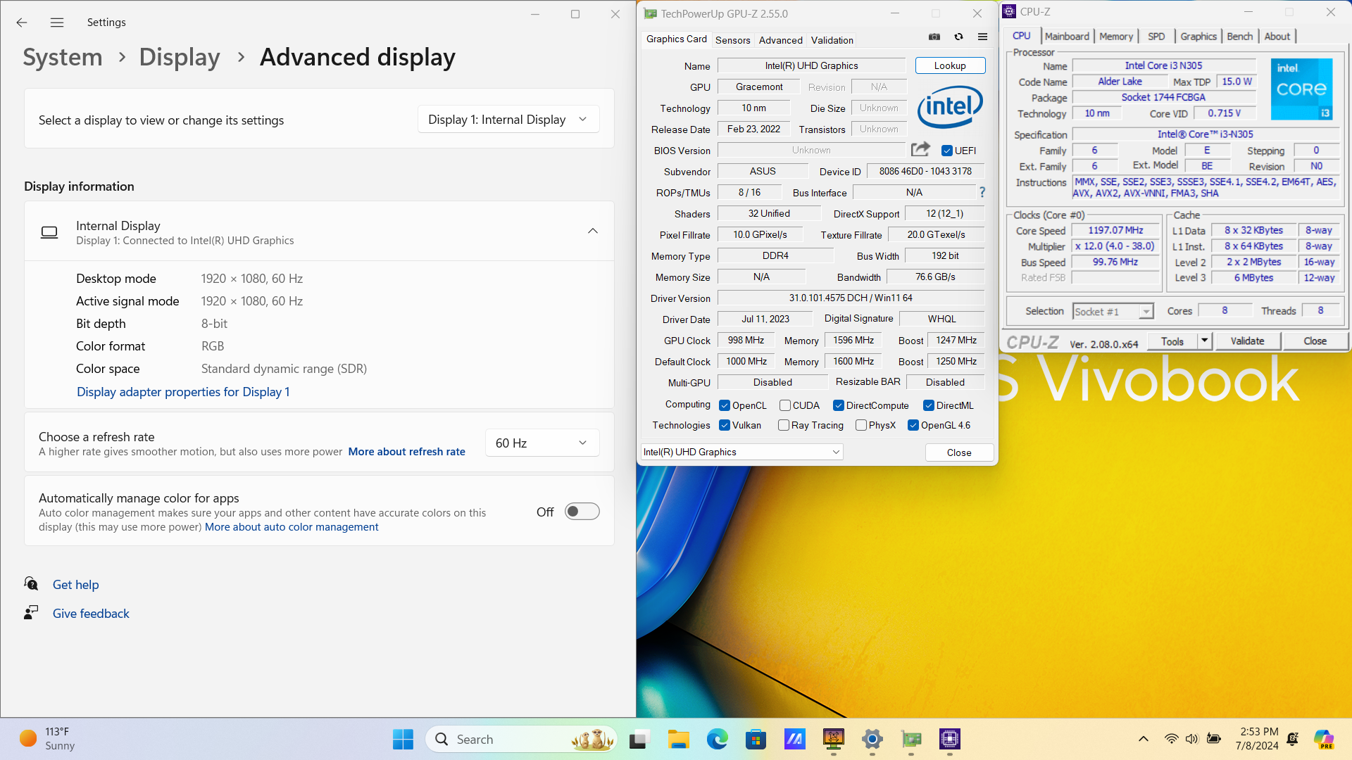The height and width of the screenshot is (760, 1352).
Task: Open weather widget showing 113°F
Action: (x=48, y=739)
